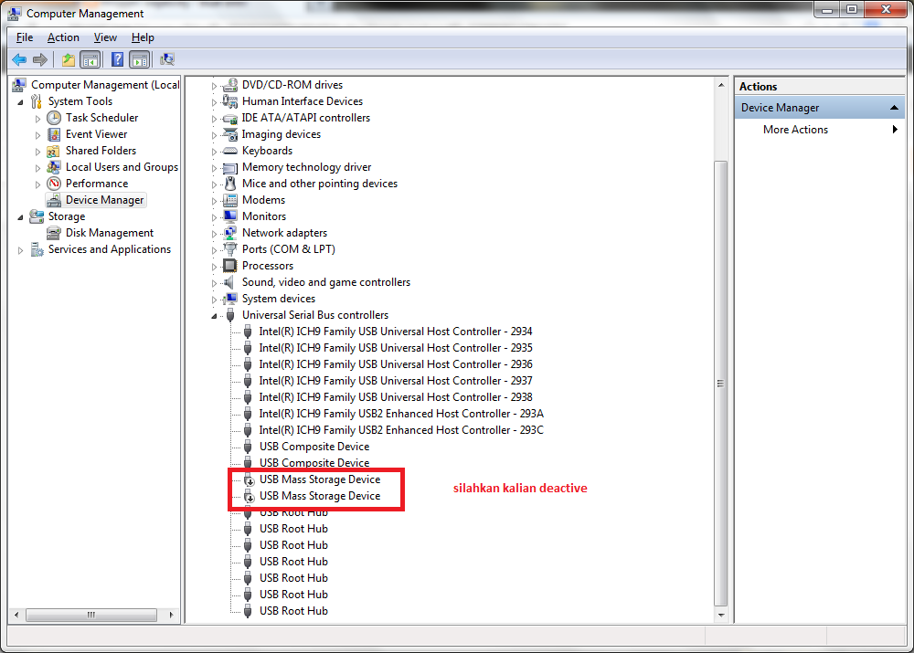Expand the Ports (COM & LPT) node
The image size is (914, 653).
[214, 250]
